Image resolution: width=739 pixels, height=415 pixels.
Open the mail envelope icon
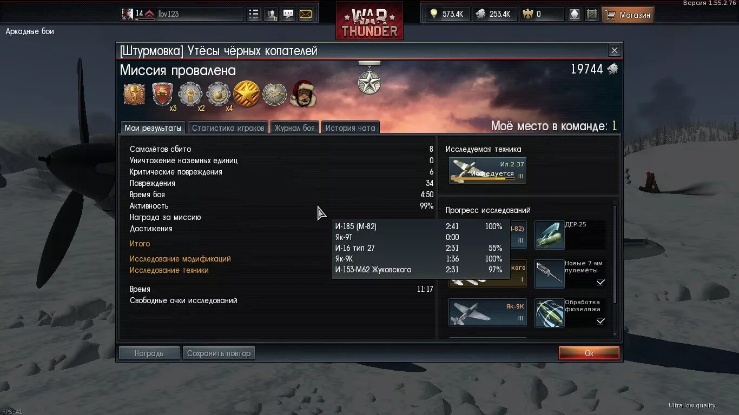[x=306, y=14]
